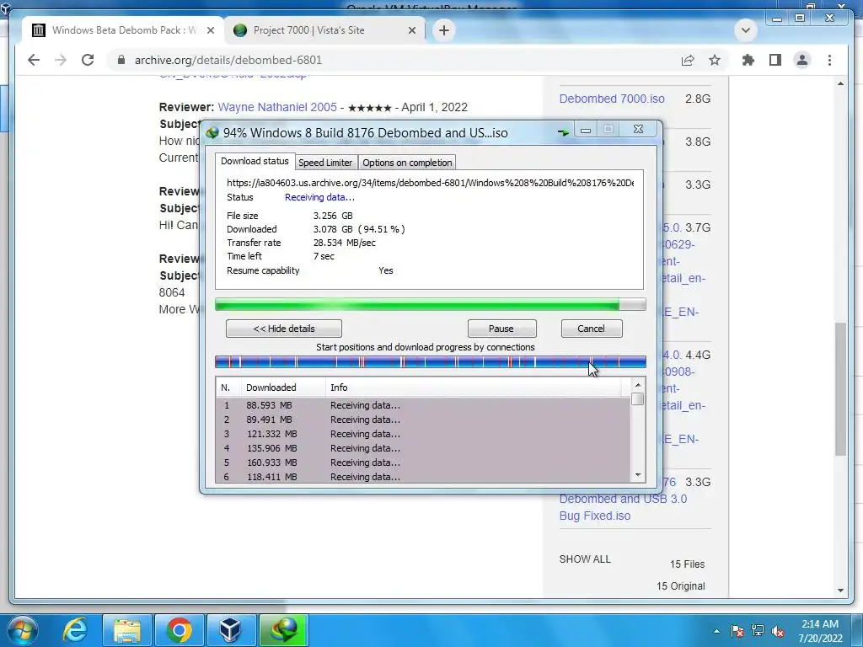The image size is (863, 647).
Task: Click the network tray icon
Action: click(758, 631)
